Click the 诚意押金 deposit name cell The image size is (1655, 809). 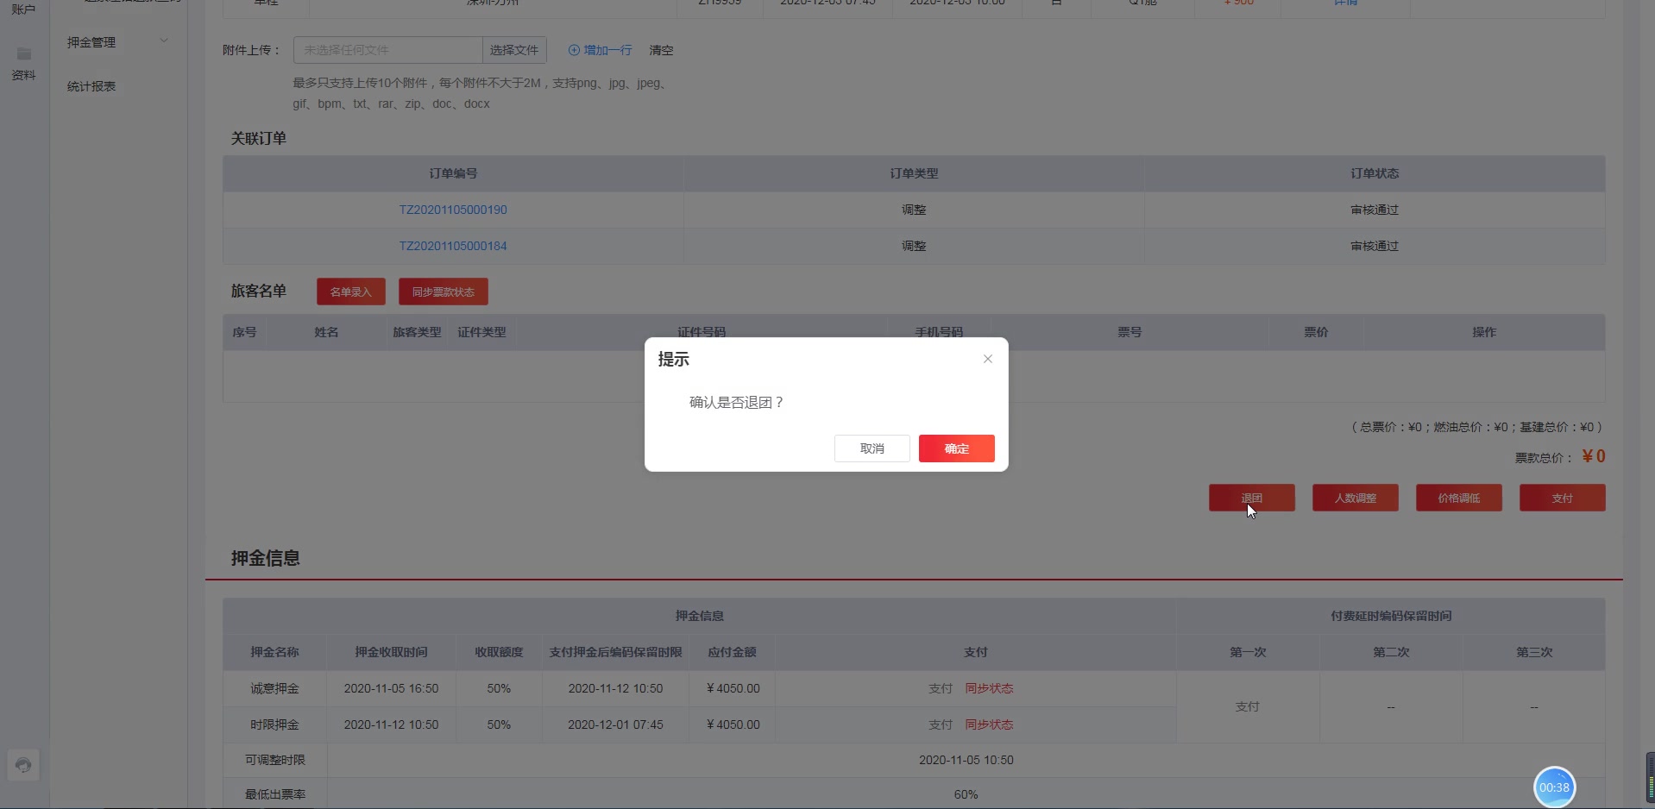pyautogui.click(x=274, y=688)
